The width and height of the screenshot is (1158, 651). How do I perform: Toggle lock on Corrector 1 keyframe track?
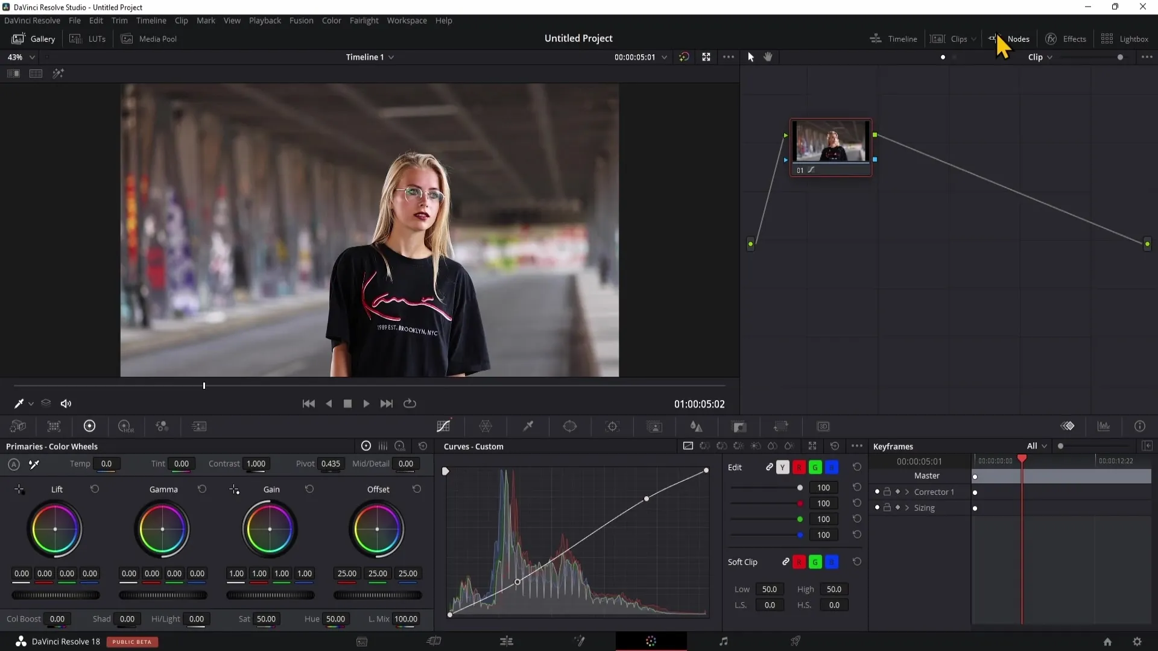(887, 492)
